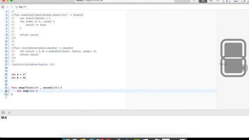The image size is (249, 140).
Task: Click the 'func swap(first:Int , second:Int) {' line
Action: pos(36,87)
